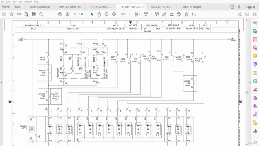This screenshot has width=259, height=146.
Task: Go to previous page arrow
Action: (x=60, y=14)
